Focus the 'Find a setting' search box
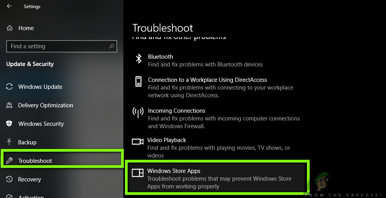 [x=58, y=46]
